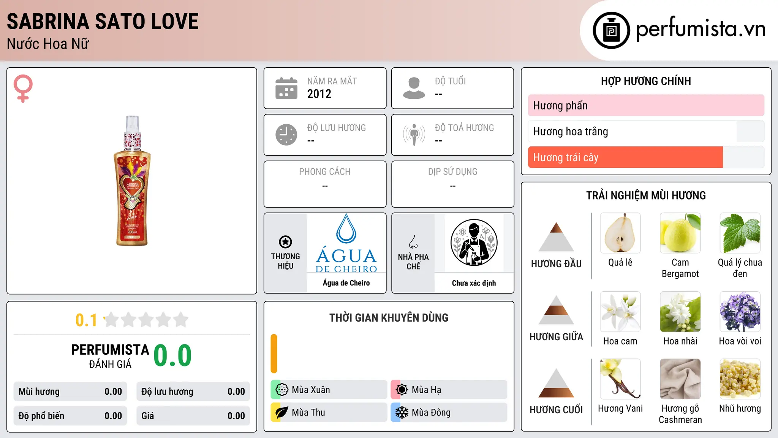This screenshot has width=778, height=438.
Task: Click the nose icon above Nhà pha chế
Action: point(413,242)
